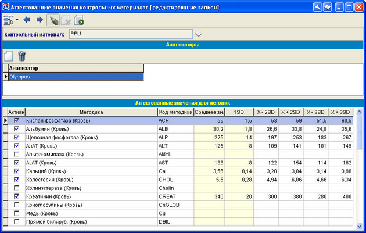The width and height of the screenshot is (366, 233).
Task: Click mean value 225 for ALP
Action: coord(209,137)
